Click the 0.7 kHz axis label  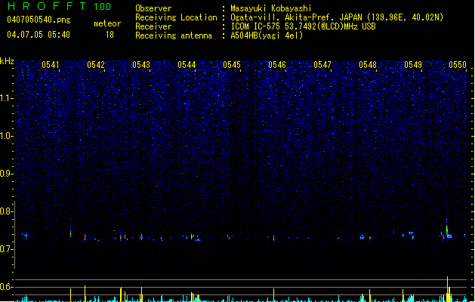[7, 249]
